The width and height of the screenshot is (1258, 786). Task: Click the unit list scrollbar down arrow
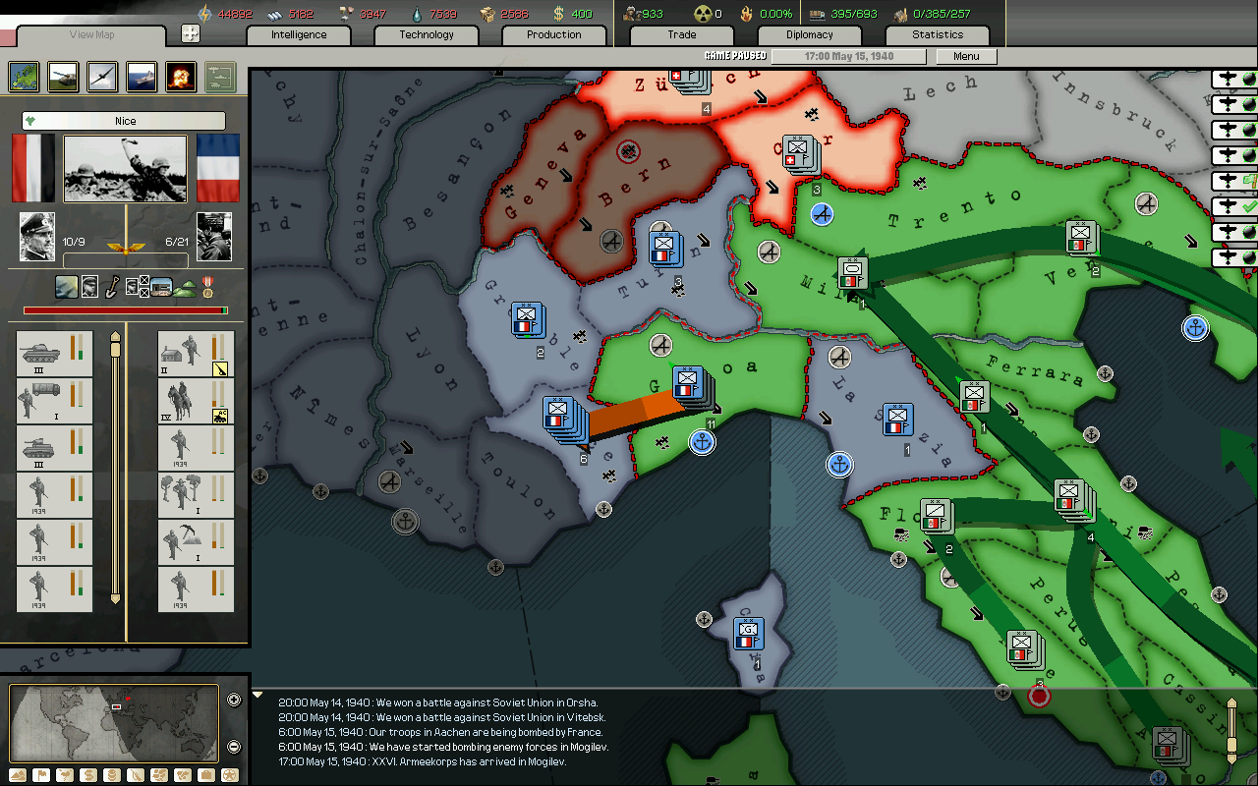click(115, 597)
